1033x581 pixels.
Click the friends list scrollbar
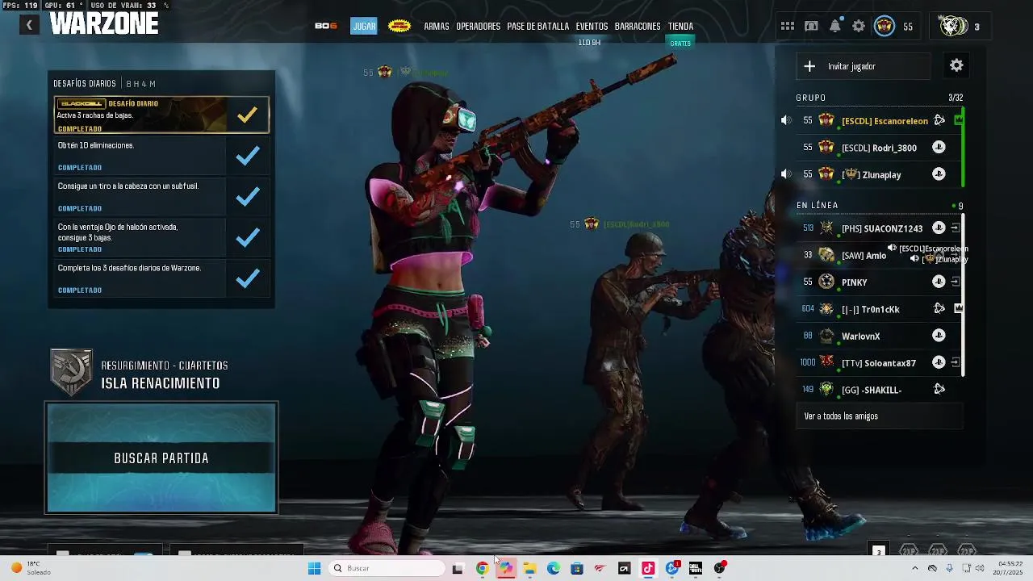click(x=964, y=294)
